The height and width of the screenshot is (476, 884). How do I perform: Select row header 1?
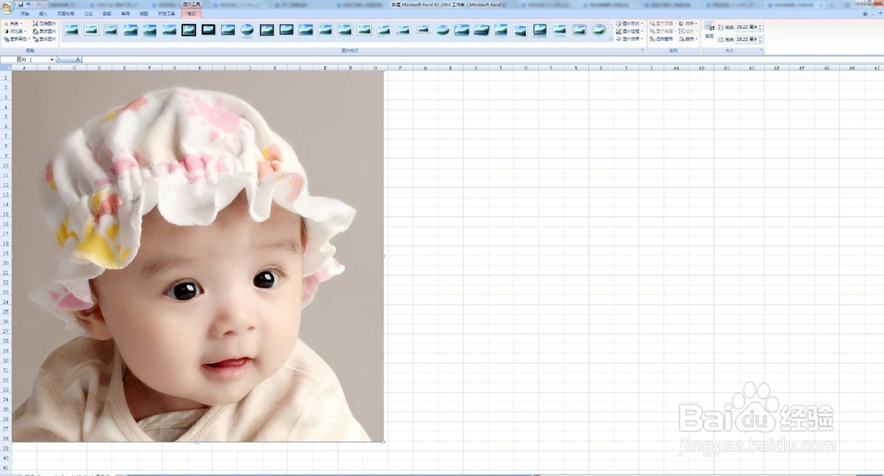pyautogui.click(x=5, y=77)
